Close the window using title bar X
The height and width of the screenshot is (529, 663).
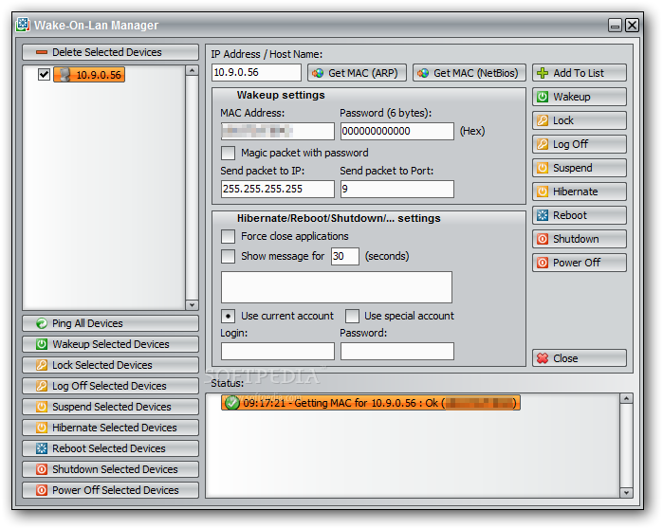tap(632, 26)
